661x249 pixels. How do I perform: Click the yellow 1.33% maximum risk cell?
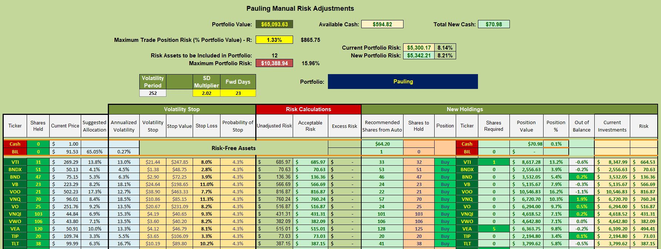274,40
